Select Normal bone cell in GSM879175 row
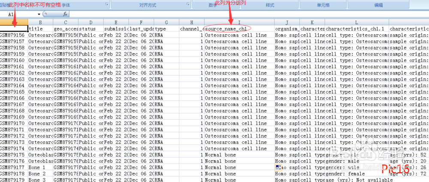429x182 pixels. point(239,155)
